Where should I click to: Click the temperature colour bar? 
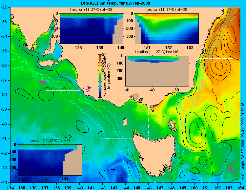click(x=100, y=76)
